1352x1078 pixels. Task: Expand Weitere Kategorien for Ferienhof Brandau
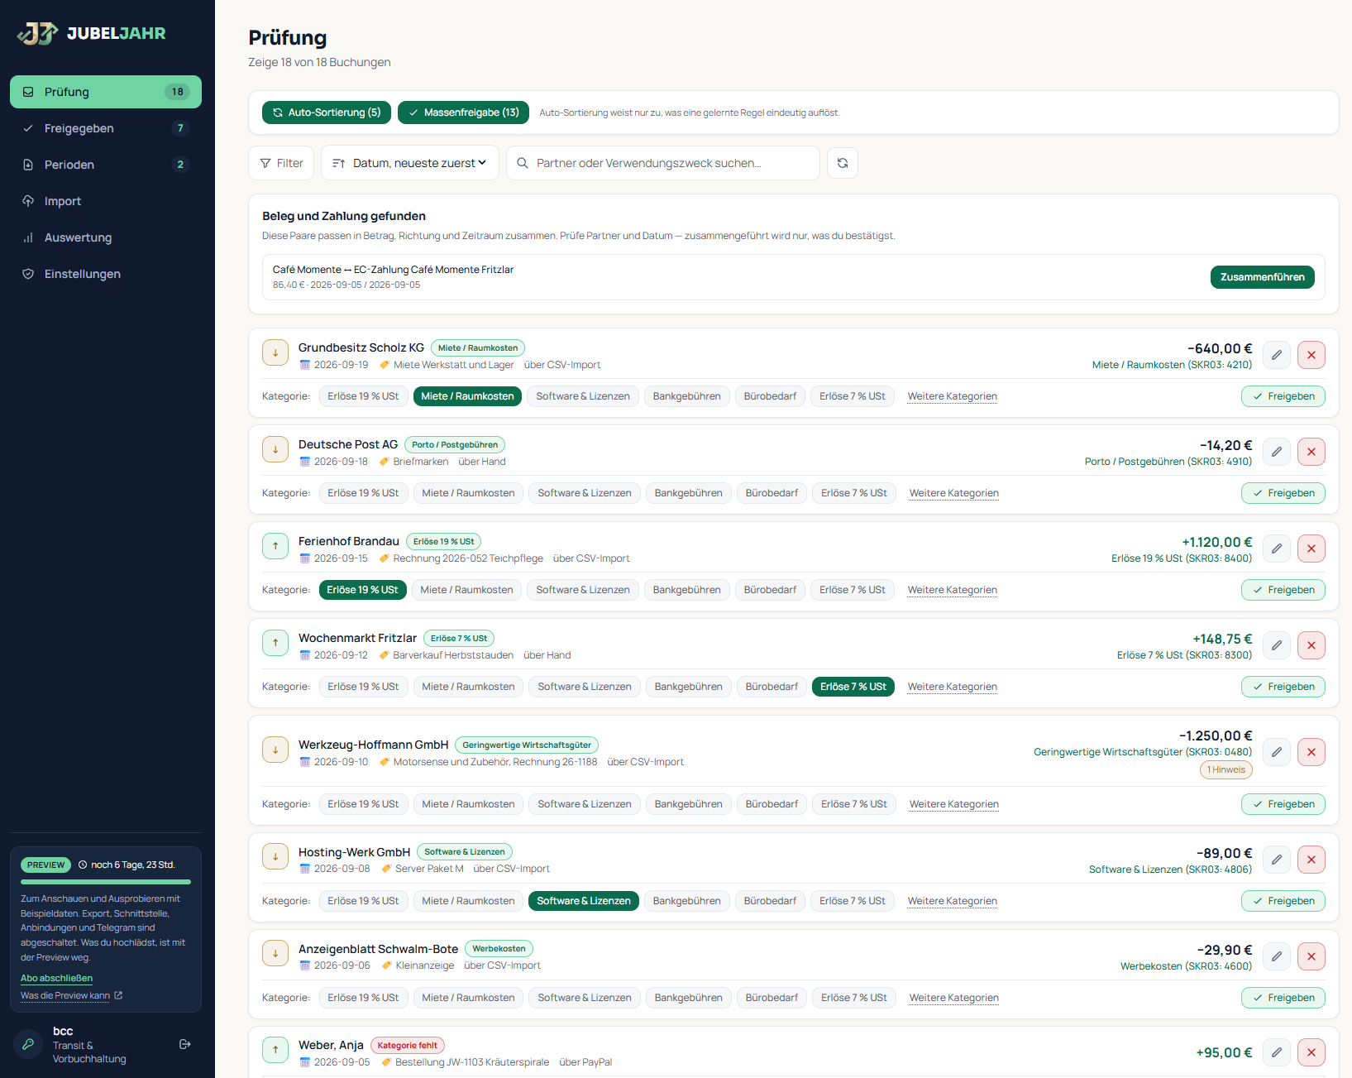click(952, 590)
